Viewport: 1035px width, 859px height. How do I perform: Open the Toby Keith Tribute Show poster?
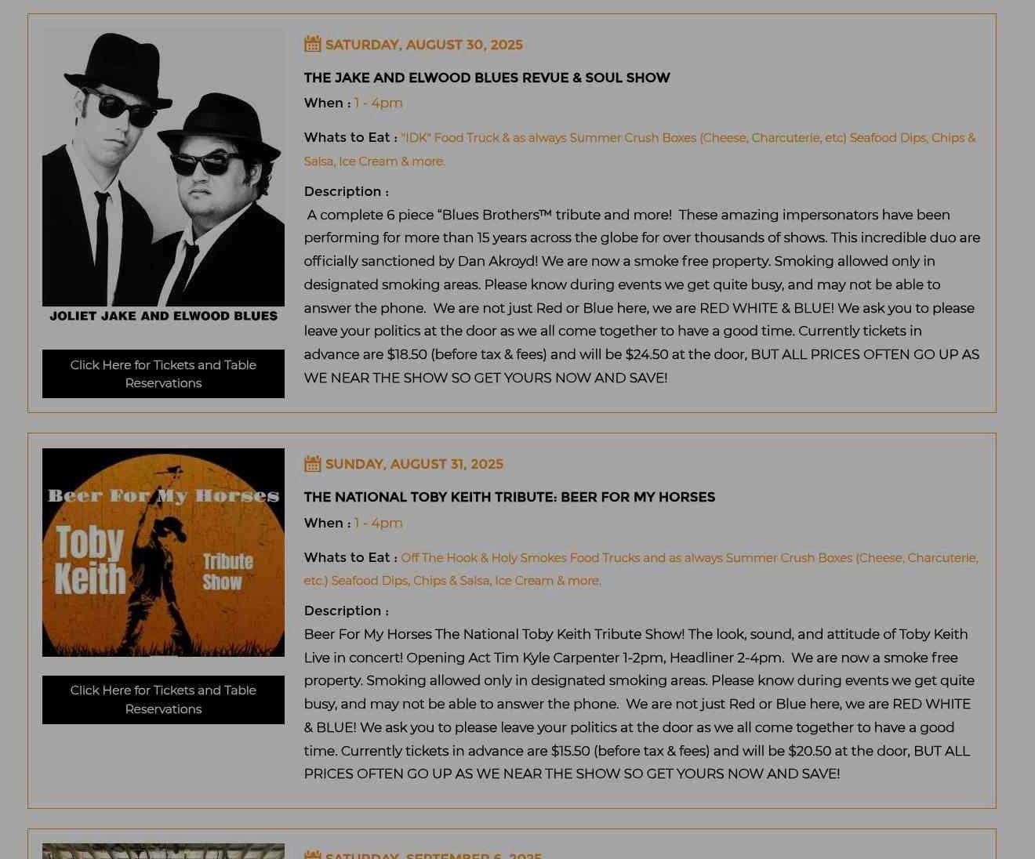pyautogui.click(x=163, y=553)
